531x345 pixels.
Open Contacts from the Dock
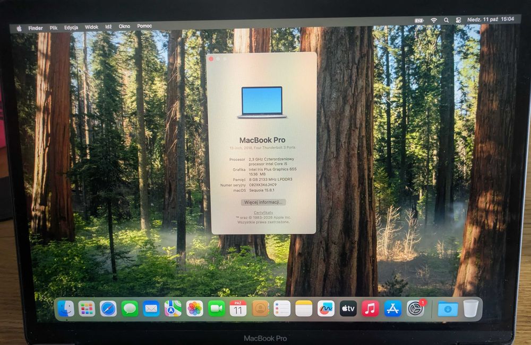click(x=260, y=308)
